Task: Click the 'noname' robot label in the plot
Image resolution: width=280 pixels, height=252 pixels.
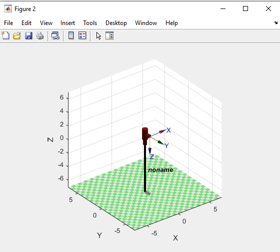Action: coord(160,170)
